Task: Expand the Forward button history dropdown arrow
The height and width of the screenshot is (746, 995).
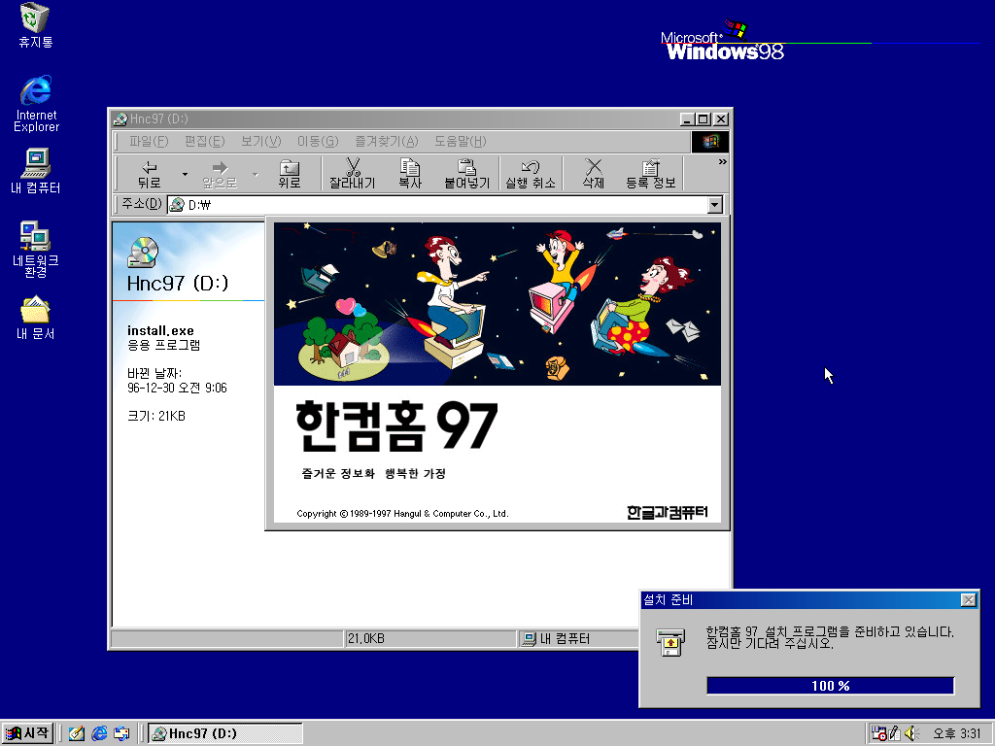Action: (256, 174)
